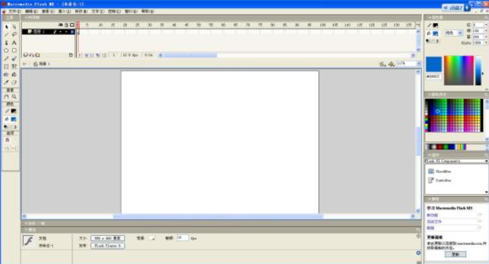
Task: Select the Subselection tool
Action: [x=14, y=27]
